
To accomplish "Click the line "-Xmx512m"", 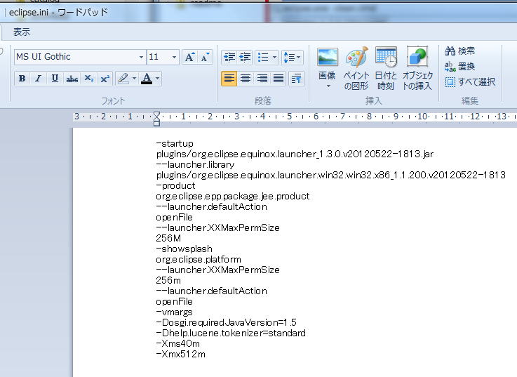I will click(x=181, y=355).
